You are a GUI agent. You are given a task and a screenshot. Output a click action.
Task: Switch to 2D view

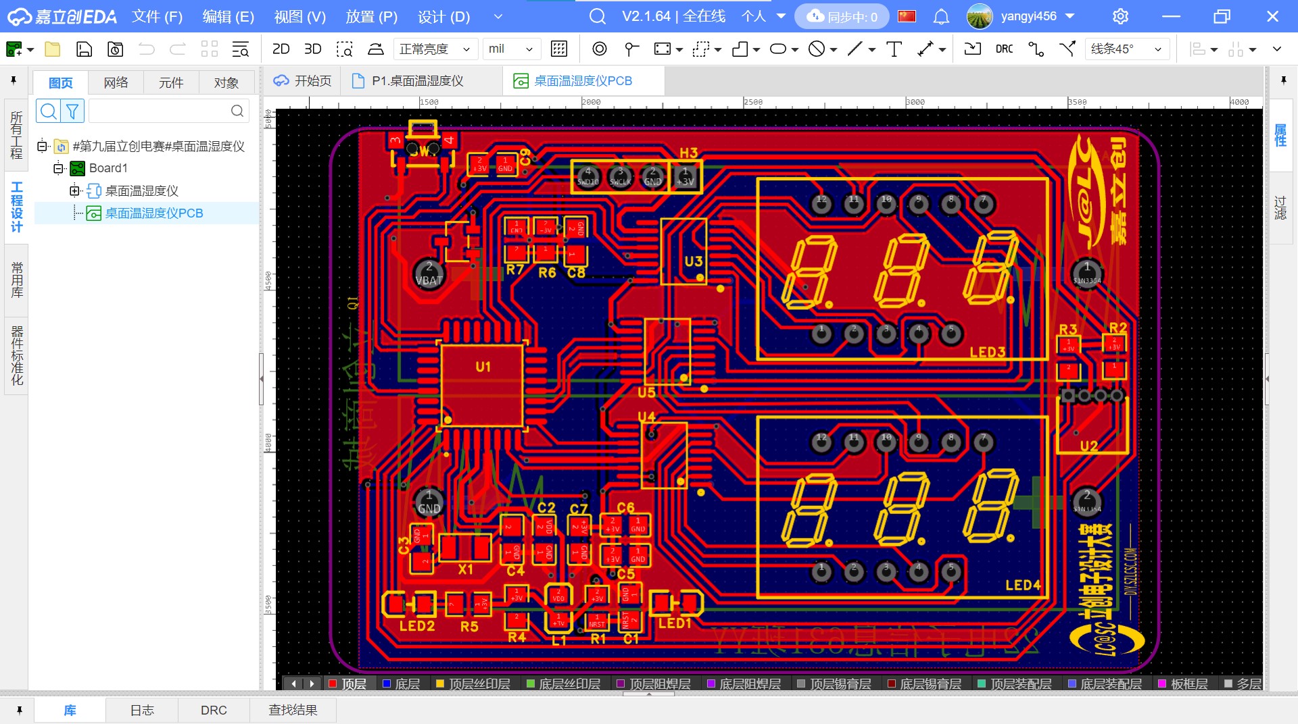click(281, 49)
